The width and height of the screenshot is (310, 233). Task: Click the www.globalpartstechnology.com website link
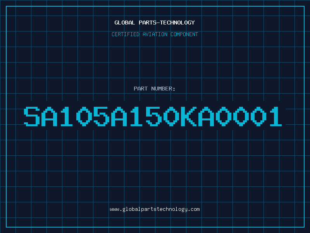point(155,209)
